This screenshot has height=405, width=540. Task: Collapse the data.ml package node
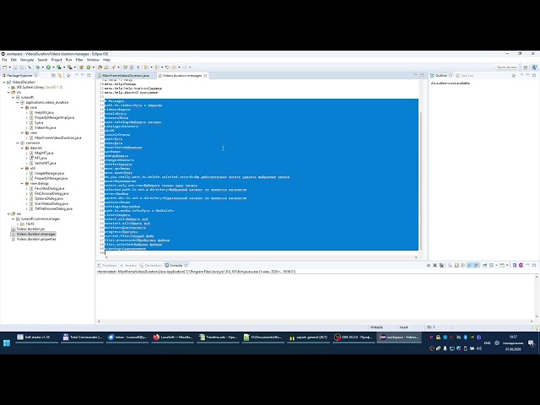coord(22,148)
